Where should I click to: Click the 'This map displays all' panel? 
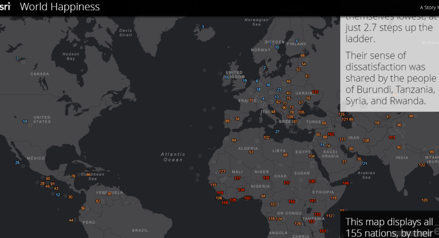[x=389, y=227]
